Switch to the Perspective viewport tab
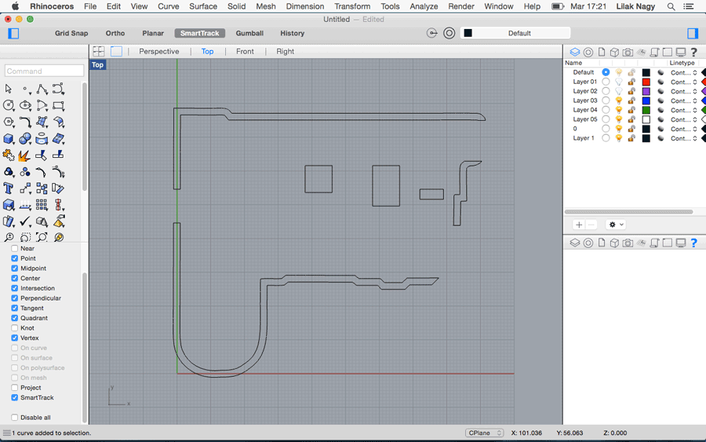 159,51
